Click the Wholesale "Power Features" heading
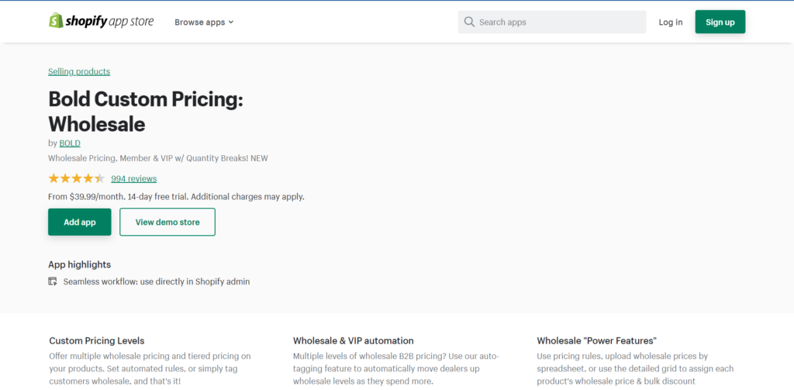794x390 pixels. pos(596,340)
